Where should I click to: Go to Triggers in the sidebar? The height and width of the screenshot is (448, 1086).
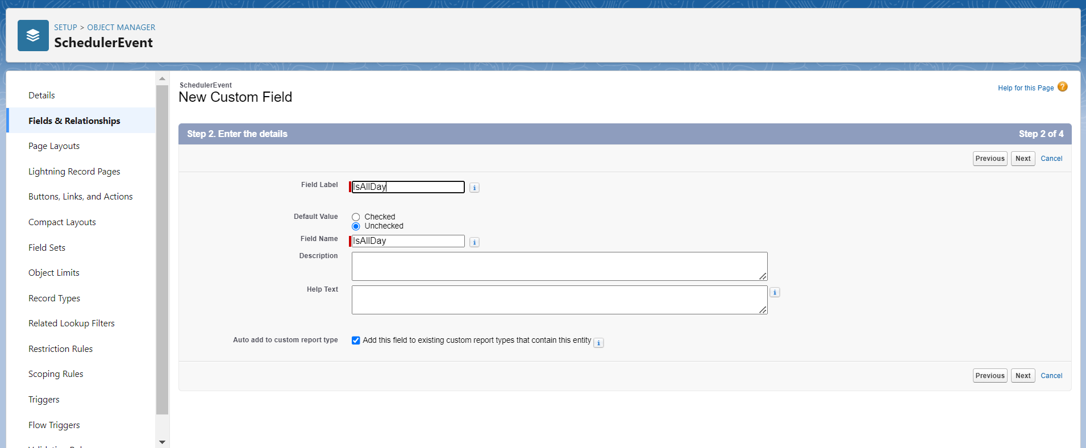coord(44,400)
